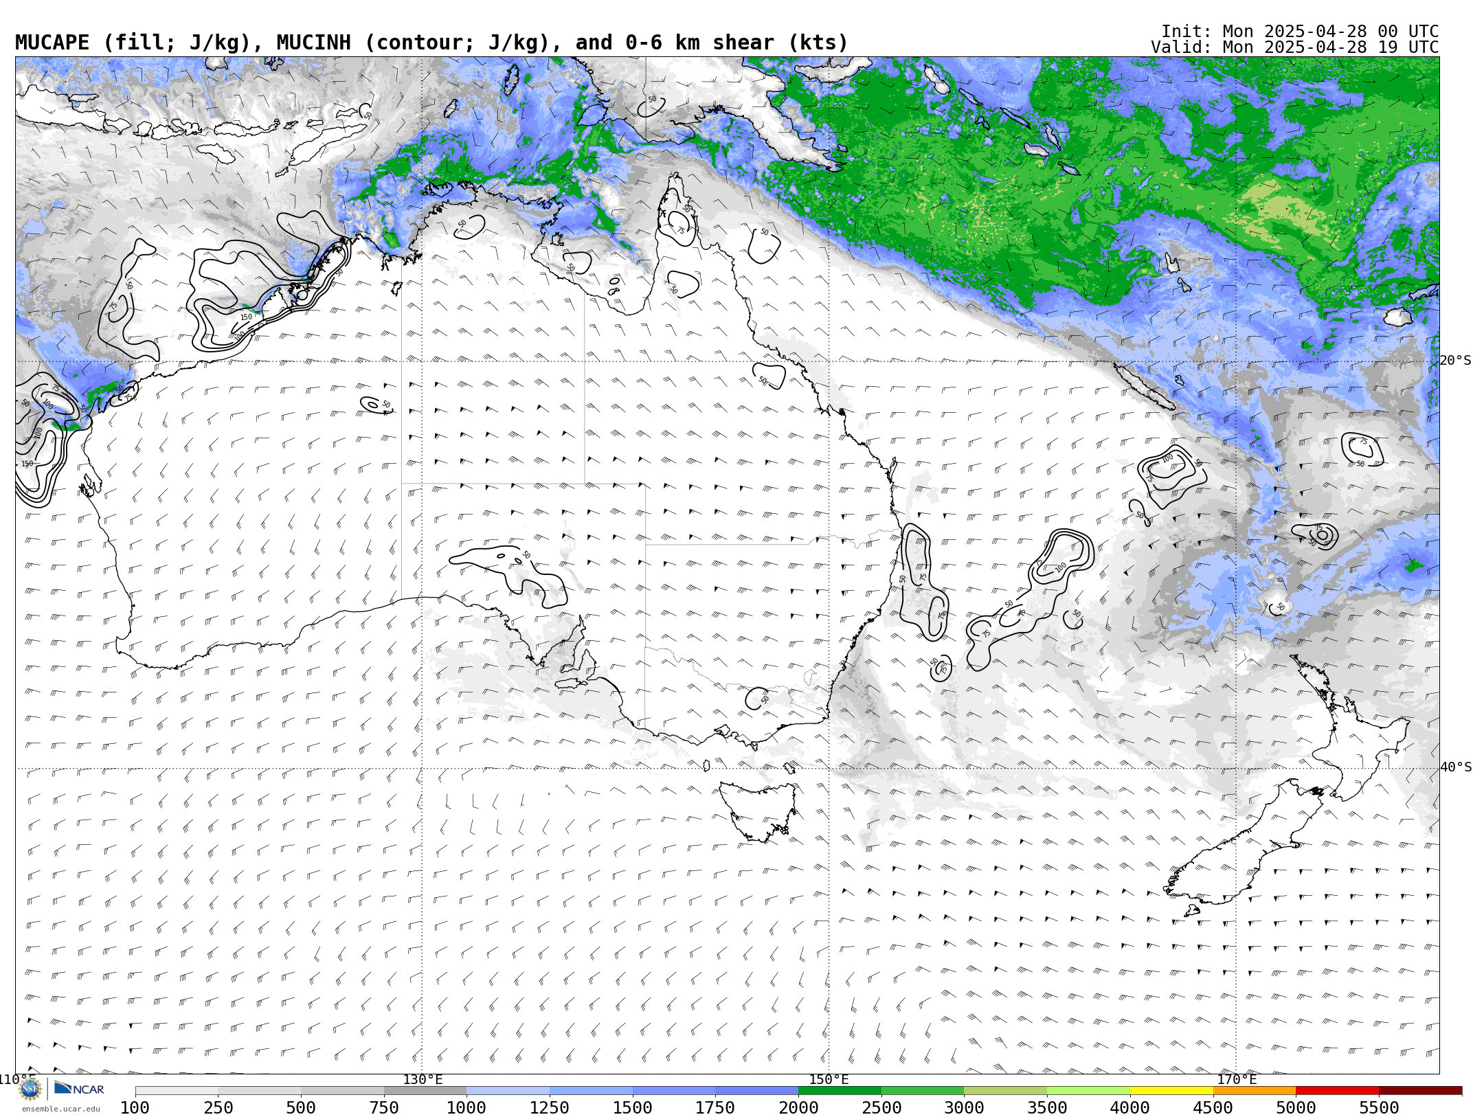Pick the medium green 2500–3000 colorbar swatch
Viewport: 1484px width, 1117px height.
pos(923,1091)
